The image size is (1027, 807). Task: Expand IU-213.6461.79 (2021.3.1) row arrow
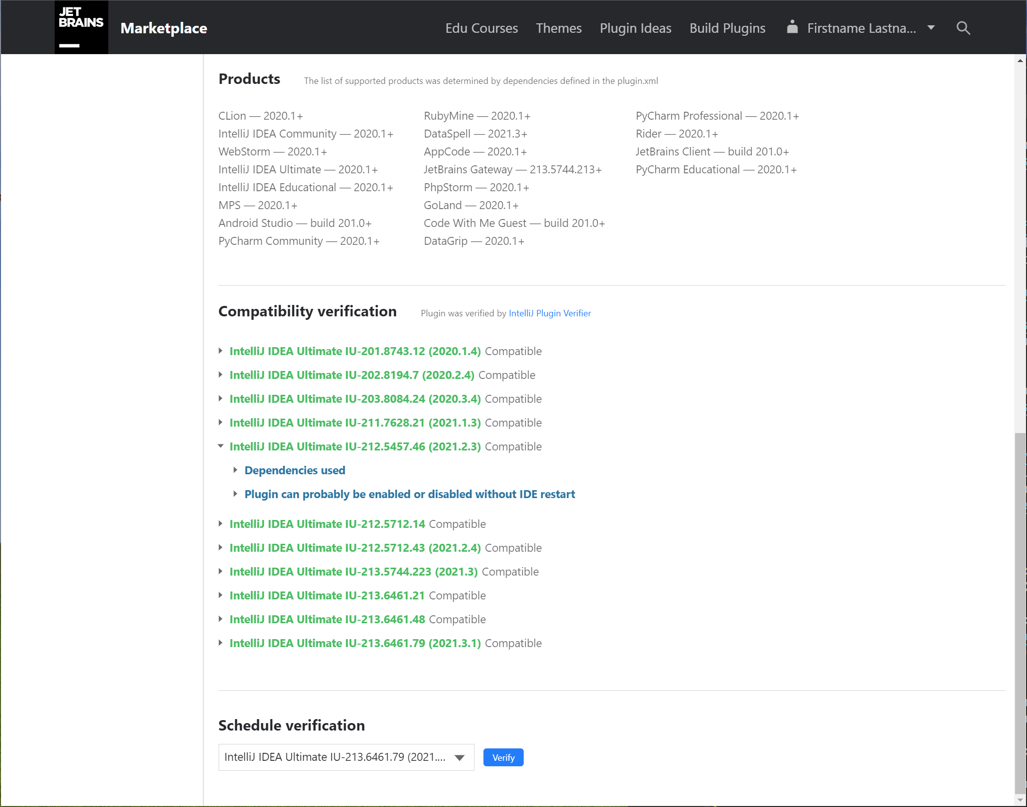coord(221,643)
